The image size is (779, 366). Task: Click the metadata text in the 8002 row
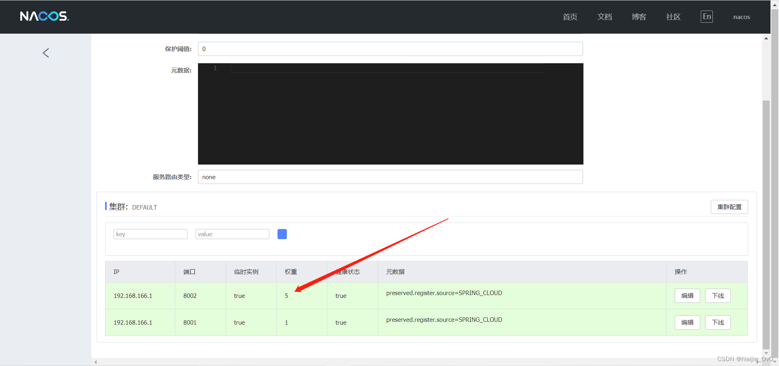point(444,293)
